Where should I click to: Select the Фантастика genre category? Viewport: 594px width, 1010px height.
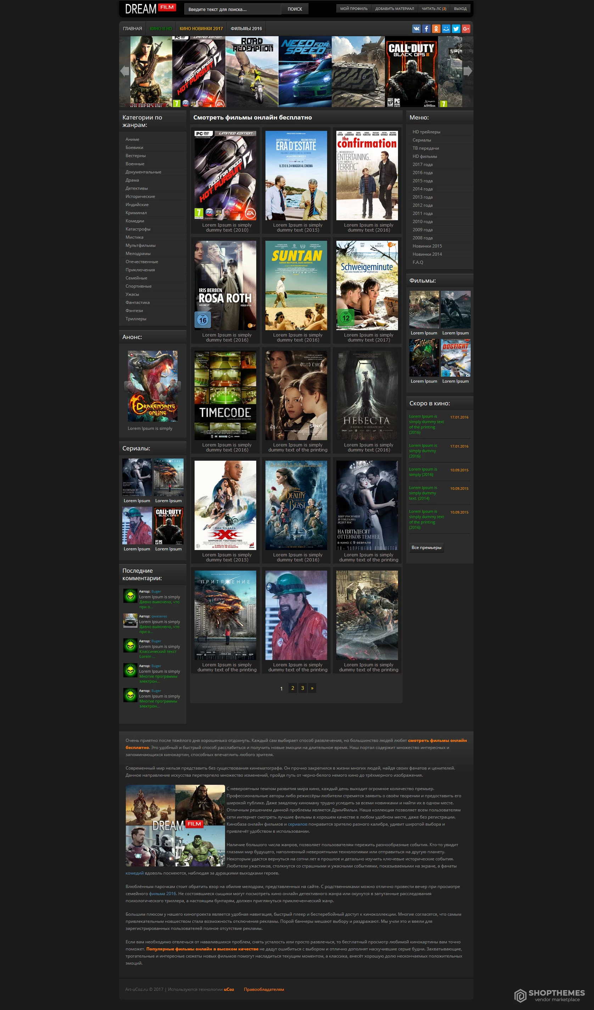(138, 303)
